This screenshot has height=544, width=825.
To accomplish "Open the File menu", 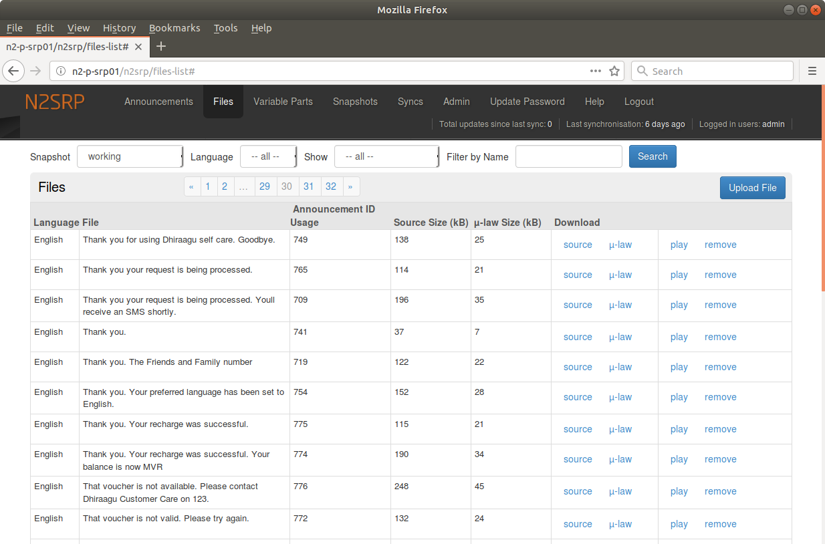I will (x=15, y=28).
